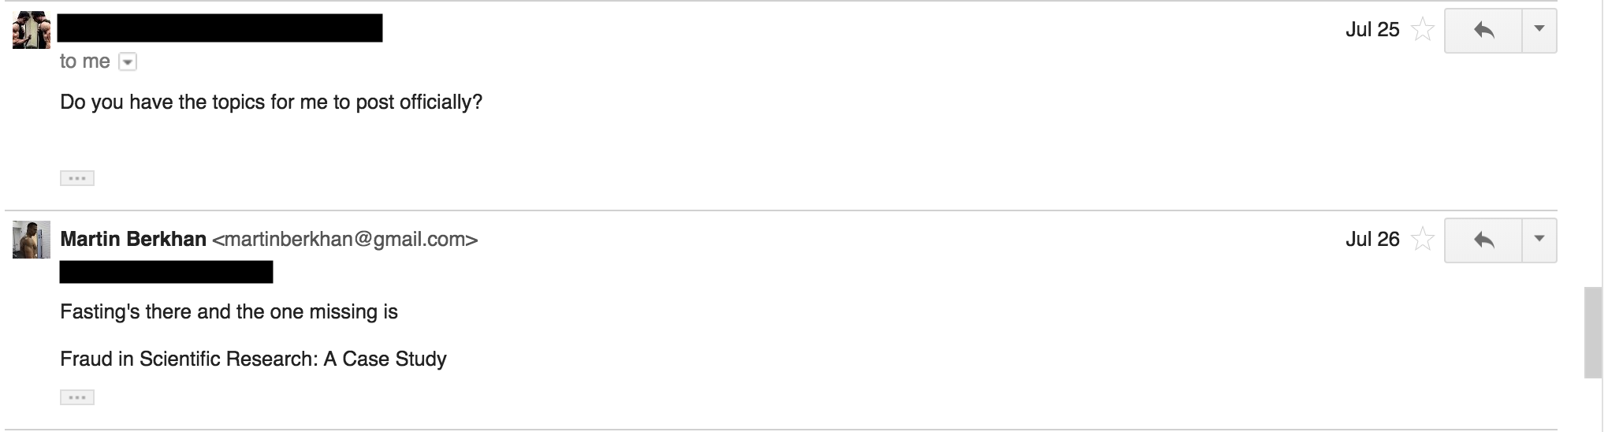Reply to the Jul 25 message
Image resolution: width=1608 pixels, height=432 pixels.
(x=1483, y=31)
